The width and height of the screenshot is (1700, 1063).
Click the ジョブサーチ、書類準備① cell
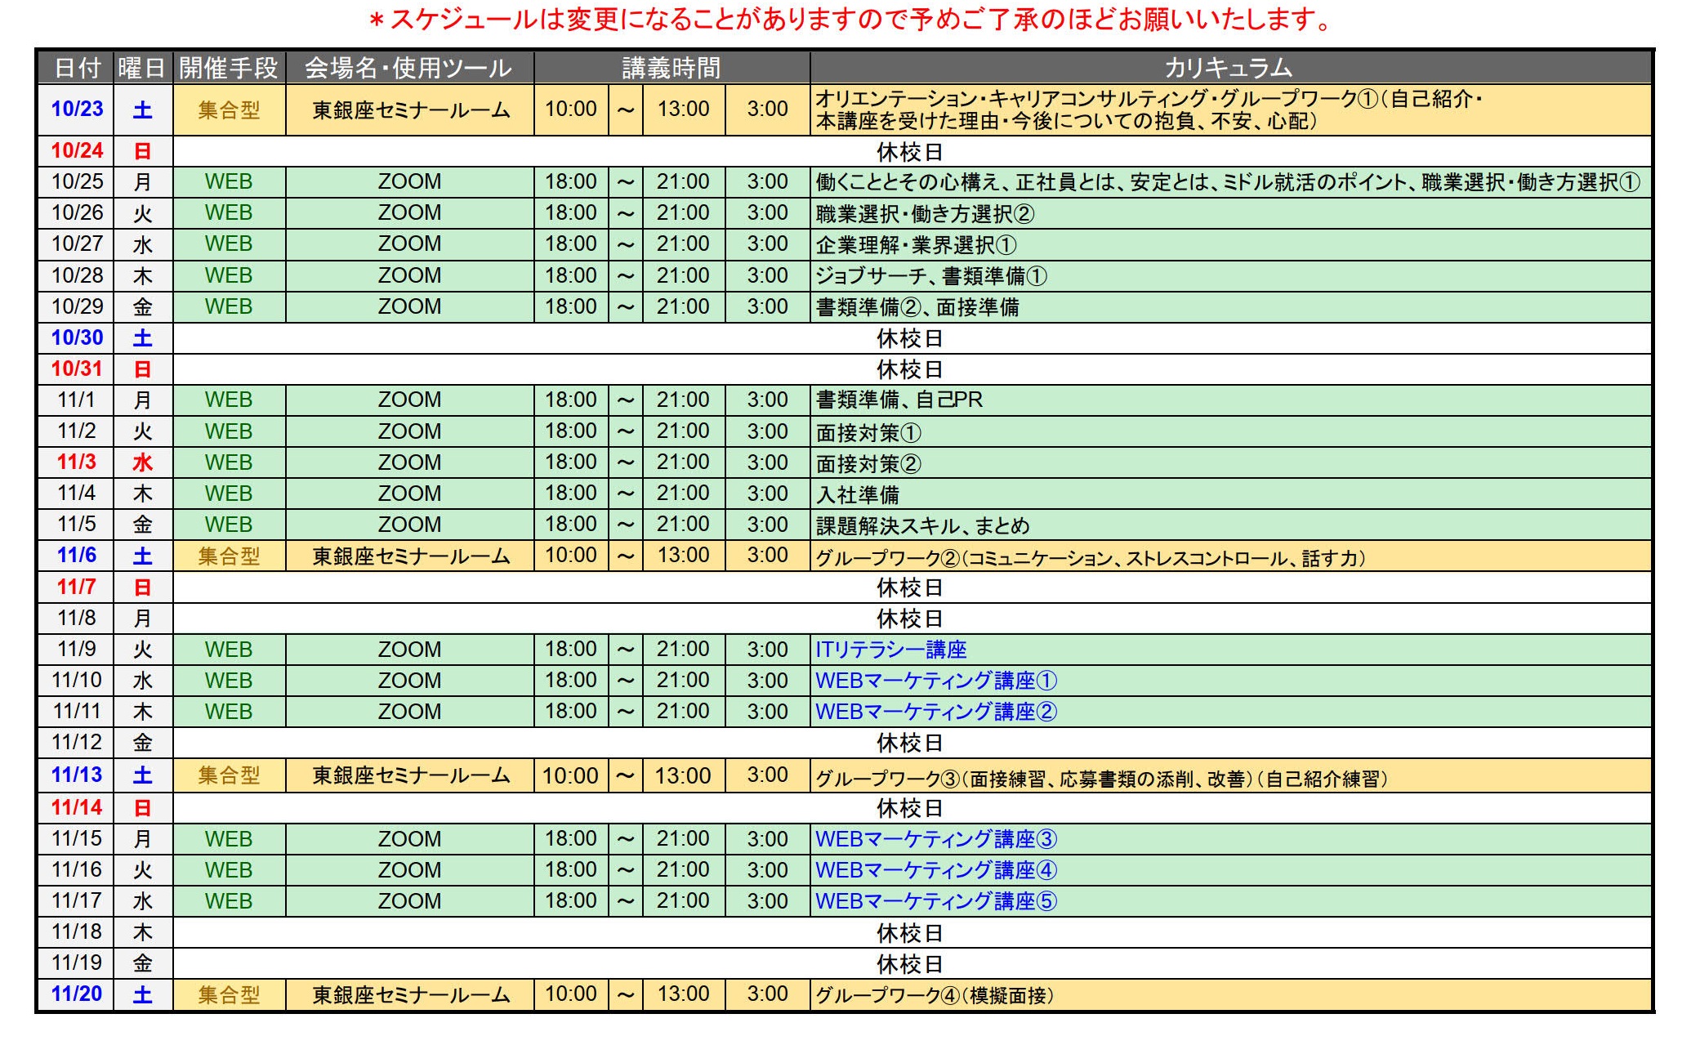pos(1231,275)
